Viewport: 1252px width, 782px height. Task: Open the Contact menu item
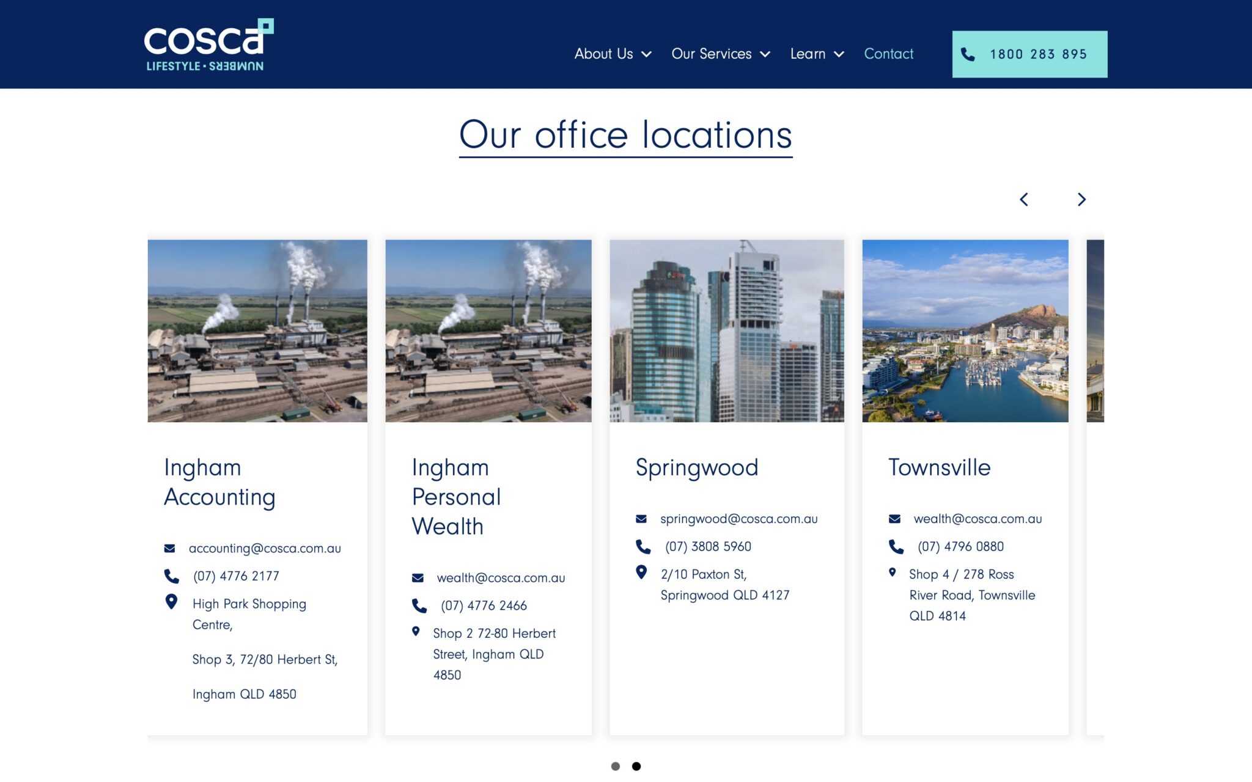coord(888,54)
